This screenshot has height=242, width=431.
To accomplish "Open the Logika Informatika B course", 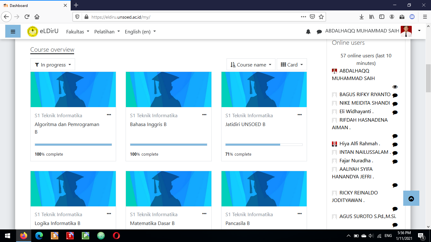I will coord(57,223).
